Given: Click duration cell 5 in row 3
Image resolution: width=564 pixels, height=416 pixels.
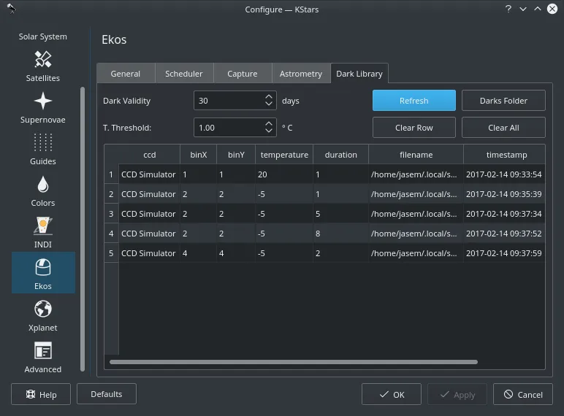Looking at the screenshot, I should pyautogui.click(x=340, y=214).
